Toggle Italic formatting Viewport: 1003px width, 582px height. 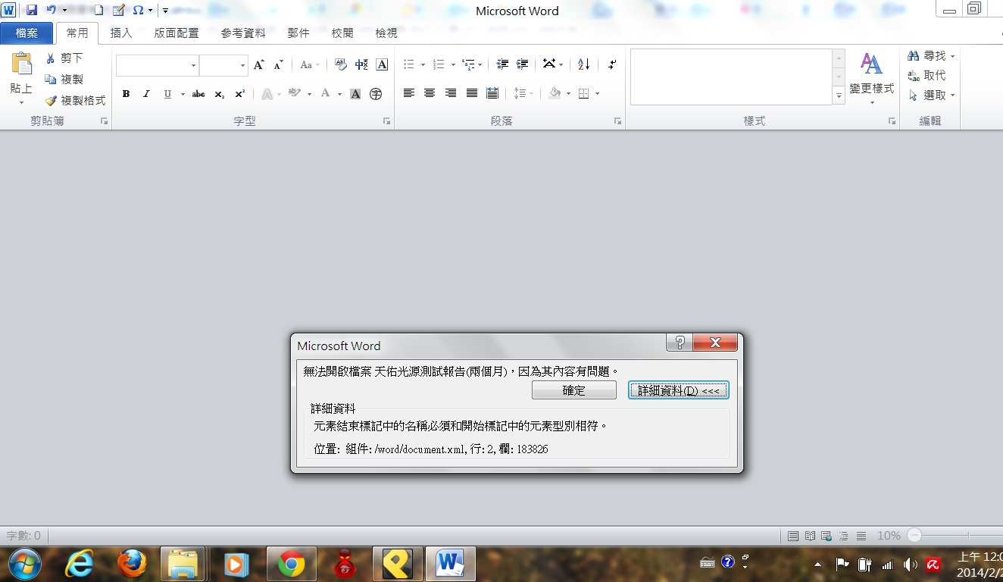click(146, 95)
